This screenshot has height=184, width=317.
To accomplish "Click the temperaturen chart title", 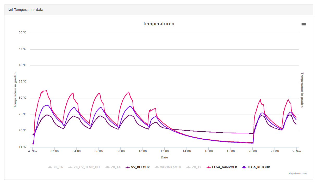I will click(x=159, y=24).
